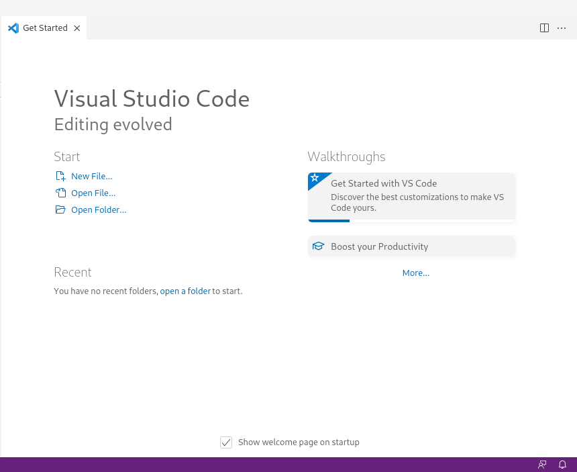
Task: Click the "open a folder" link under Recent
Action: (185, 291)
